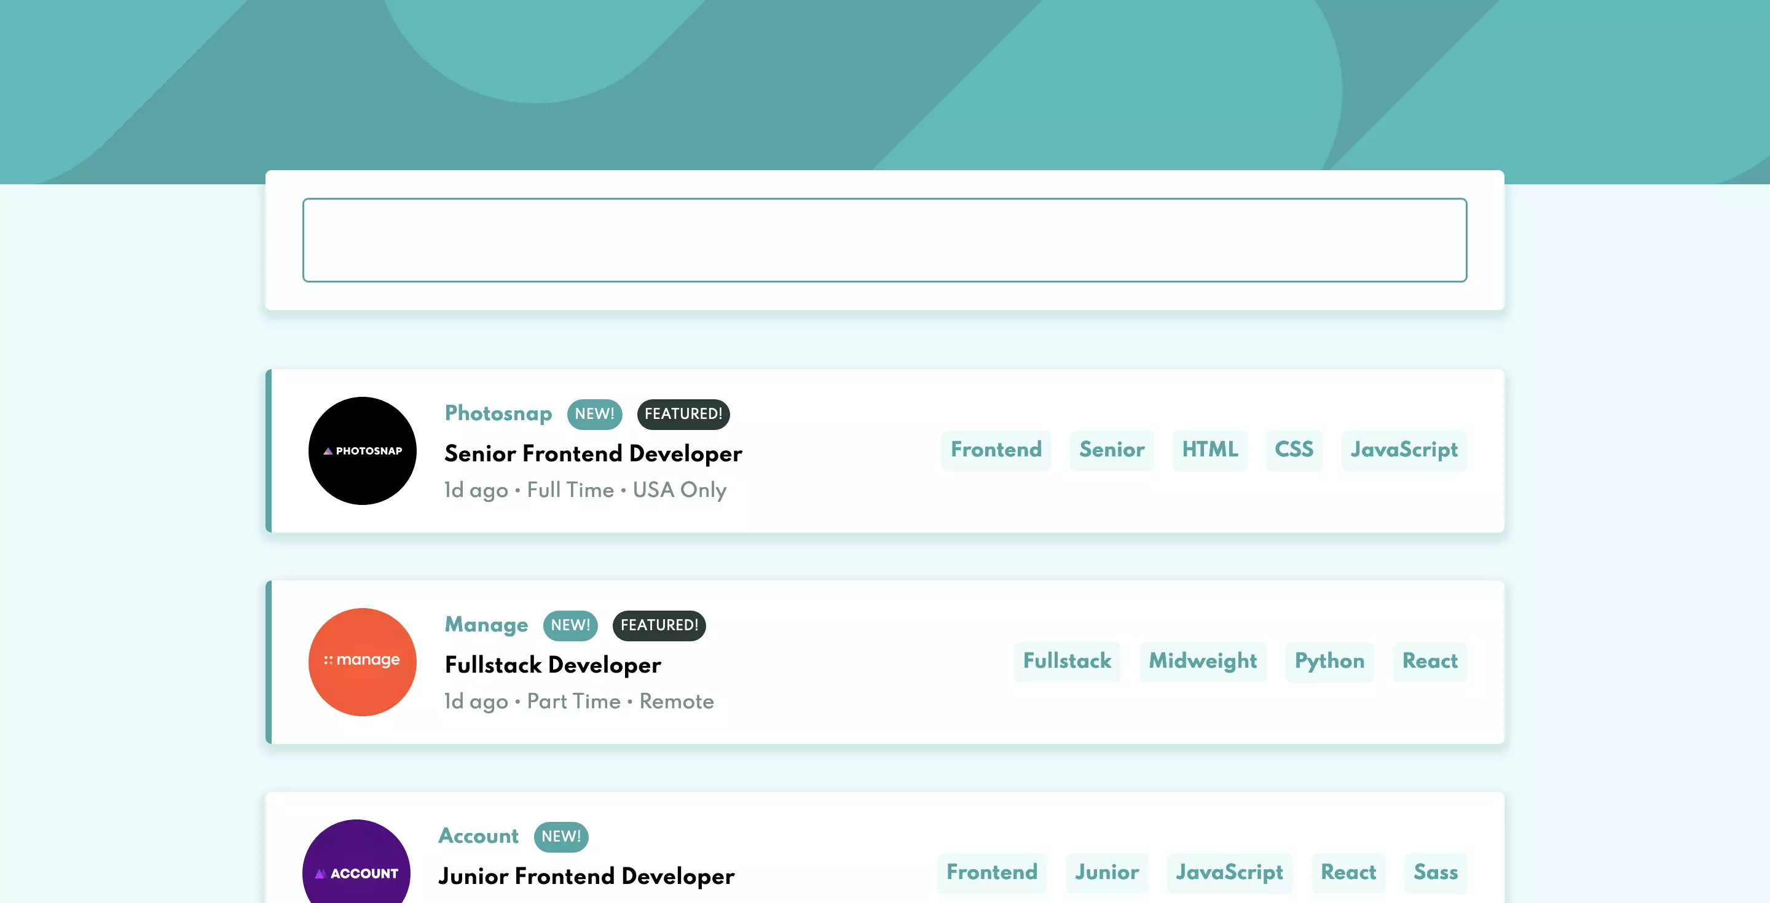Viewport: 1770px width, 903px height.
Task: Click the Account company logo
Action: (356, 872)
